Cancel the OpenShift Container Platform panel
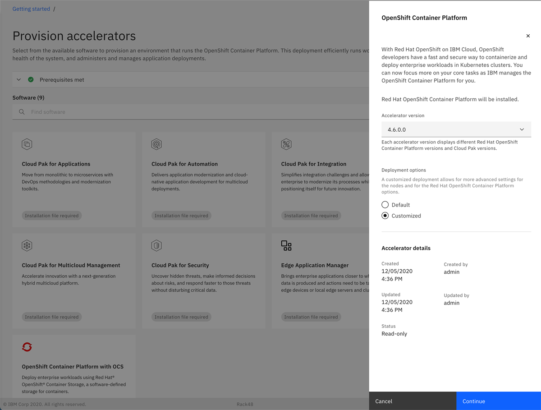The width and height of the screenshot is (541, 410). pos(384,401)
